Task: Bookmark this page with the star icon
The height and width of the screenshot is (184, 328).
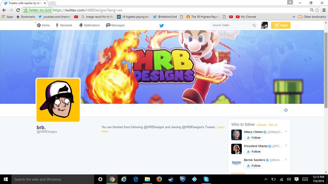Action: click(317, 10)
